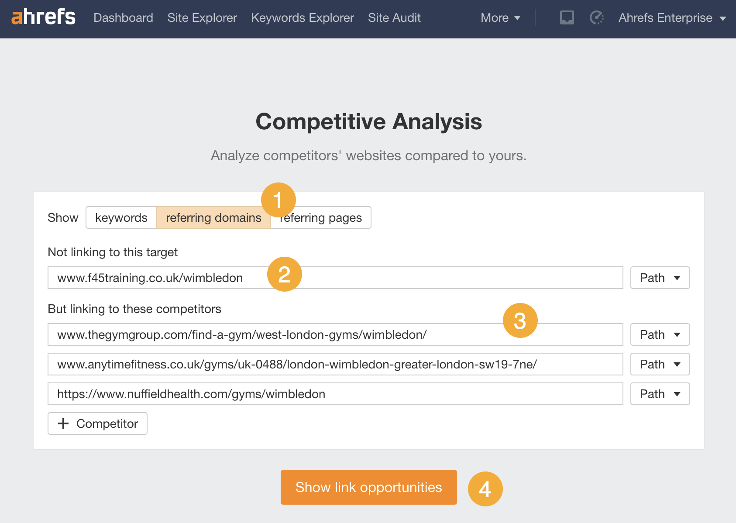Open the Path dropdown for thegymgroup competitor
Viewport: 736px width, 523px height.
pos(660,334)
